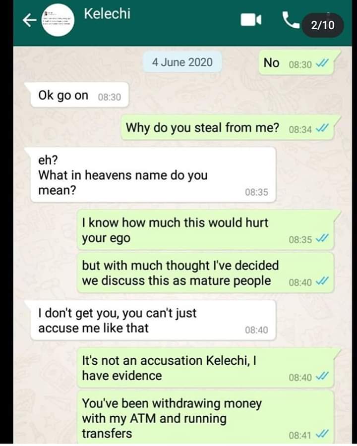Screen dimensions: 357x446
Task: Select the 'Ok go on' message
Action: point(77,95)
